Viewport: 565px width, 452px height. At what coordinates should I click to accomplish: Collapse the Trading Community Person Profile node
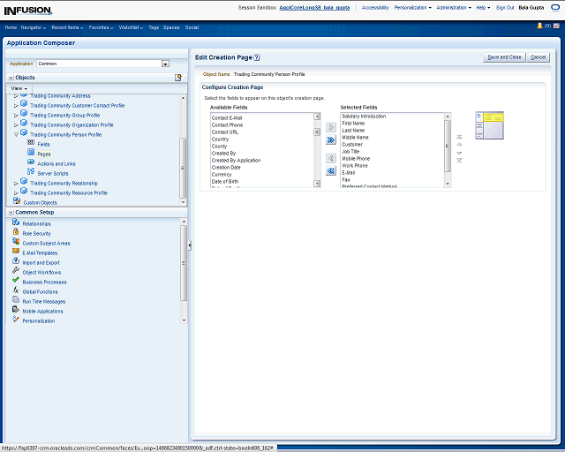17,135
